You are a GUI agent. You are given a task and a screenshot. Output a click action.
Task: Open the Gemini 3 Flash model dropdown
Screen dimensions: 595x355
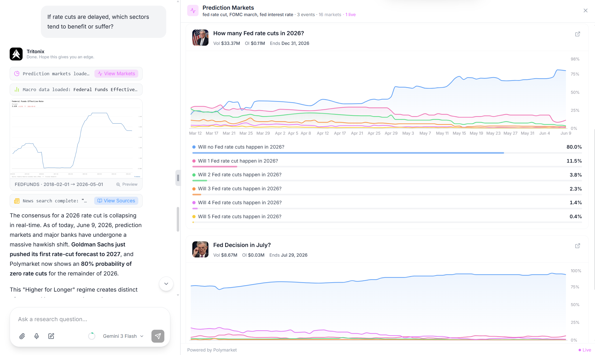tap(123, 336)
